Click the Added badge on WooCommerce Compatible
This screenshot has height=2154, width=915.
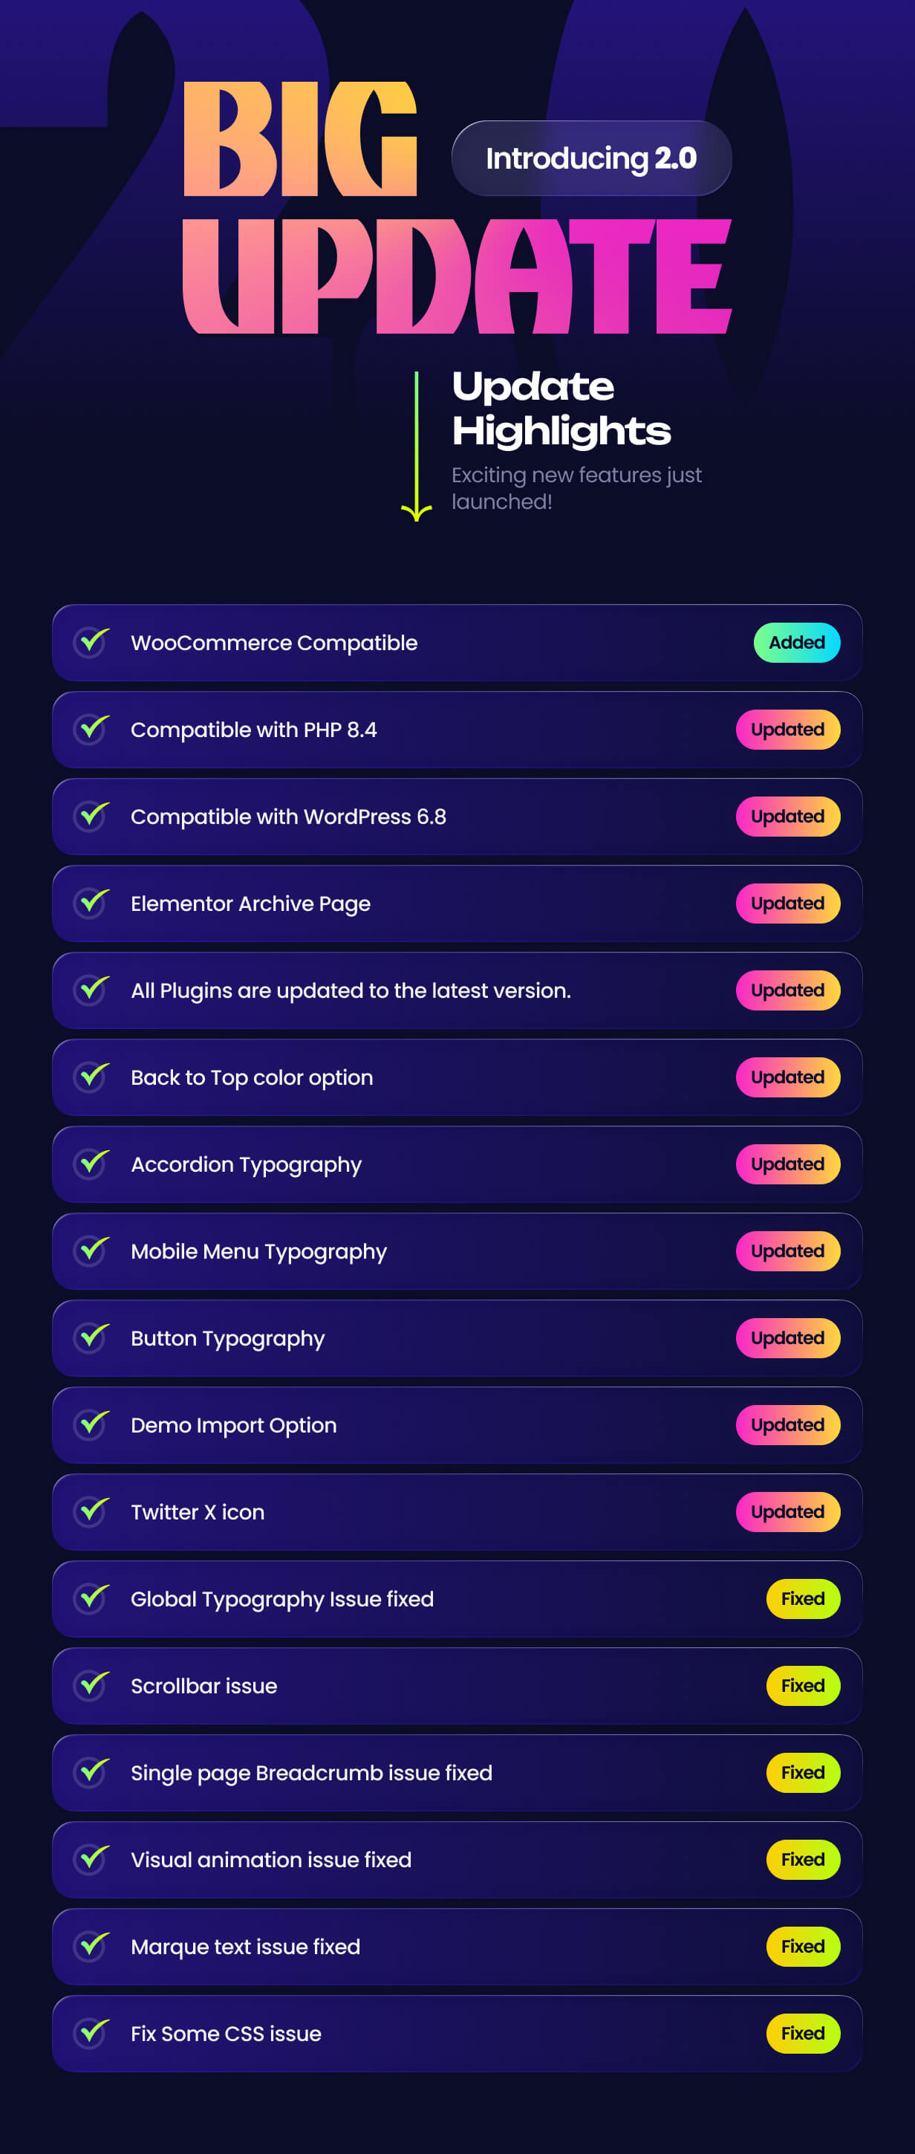[x=797, y=642]
